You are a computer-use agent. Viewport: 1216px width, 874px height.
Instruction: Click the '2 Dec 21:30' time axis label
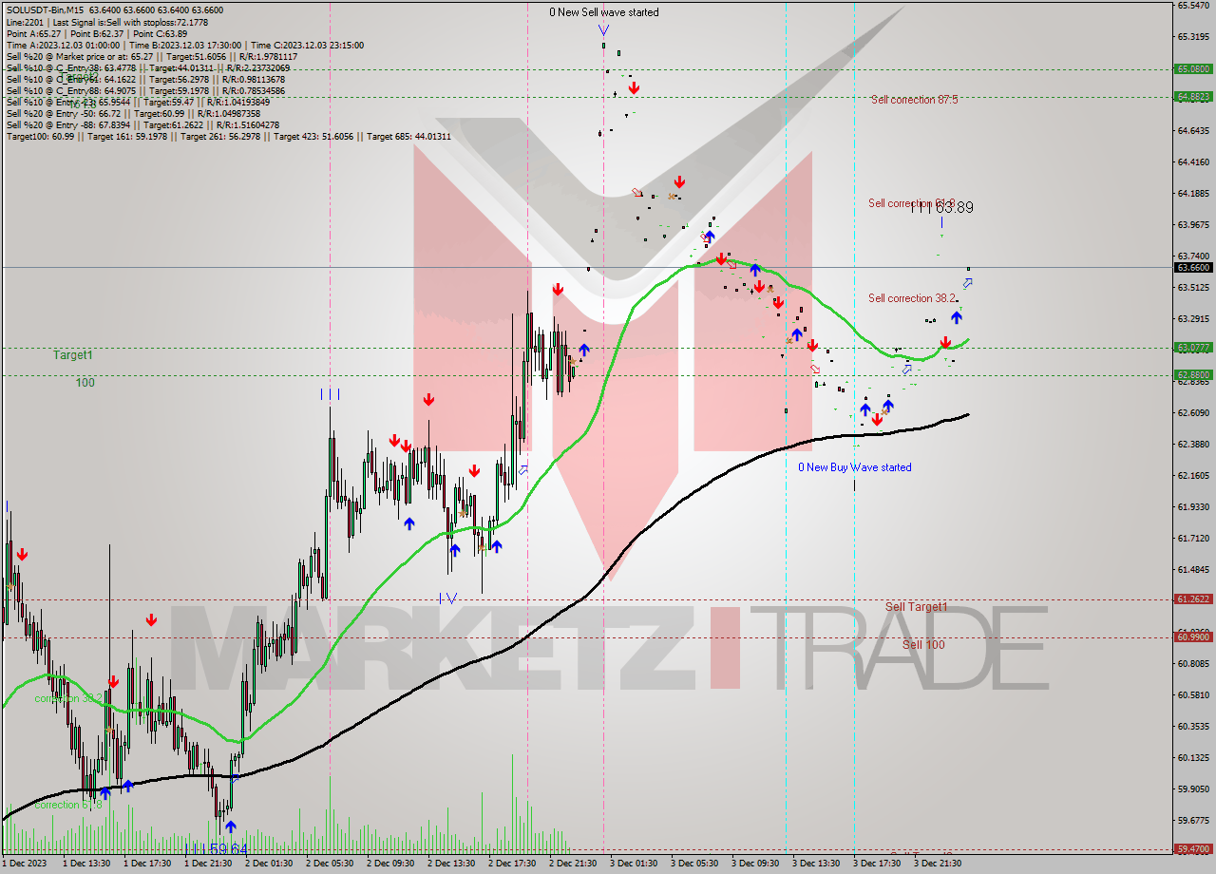pos(574,864)
